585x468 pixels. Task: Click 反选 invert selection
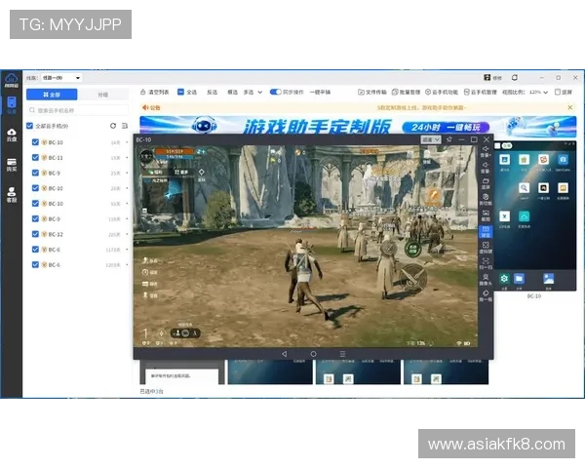pyautogui.click(x=212, y=92)
